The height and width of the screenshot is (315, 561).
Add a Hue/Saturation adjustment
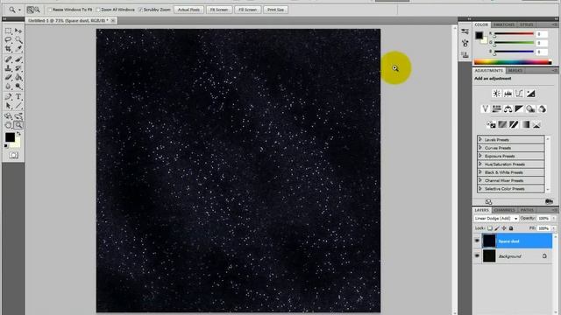click(496, 108)
